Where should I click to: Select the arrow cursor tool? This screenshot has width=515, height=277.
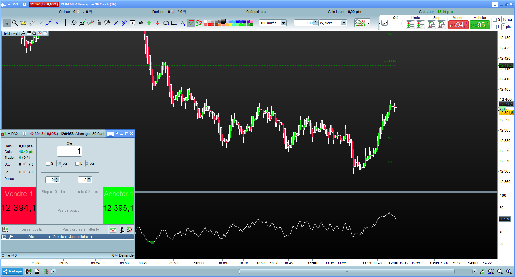click(6, 23)
